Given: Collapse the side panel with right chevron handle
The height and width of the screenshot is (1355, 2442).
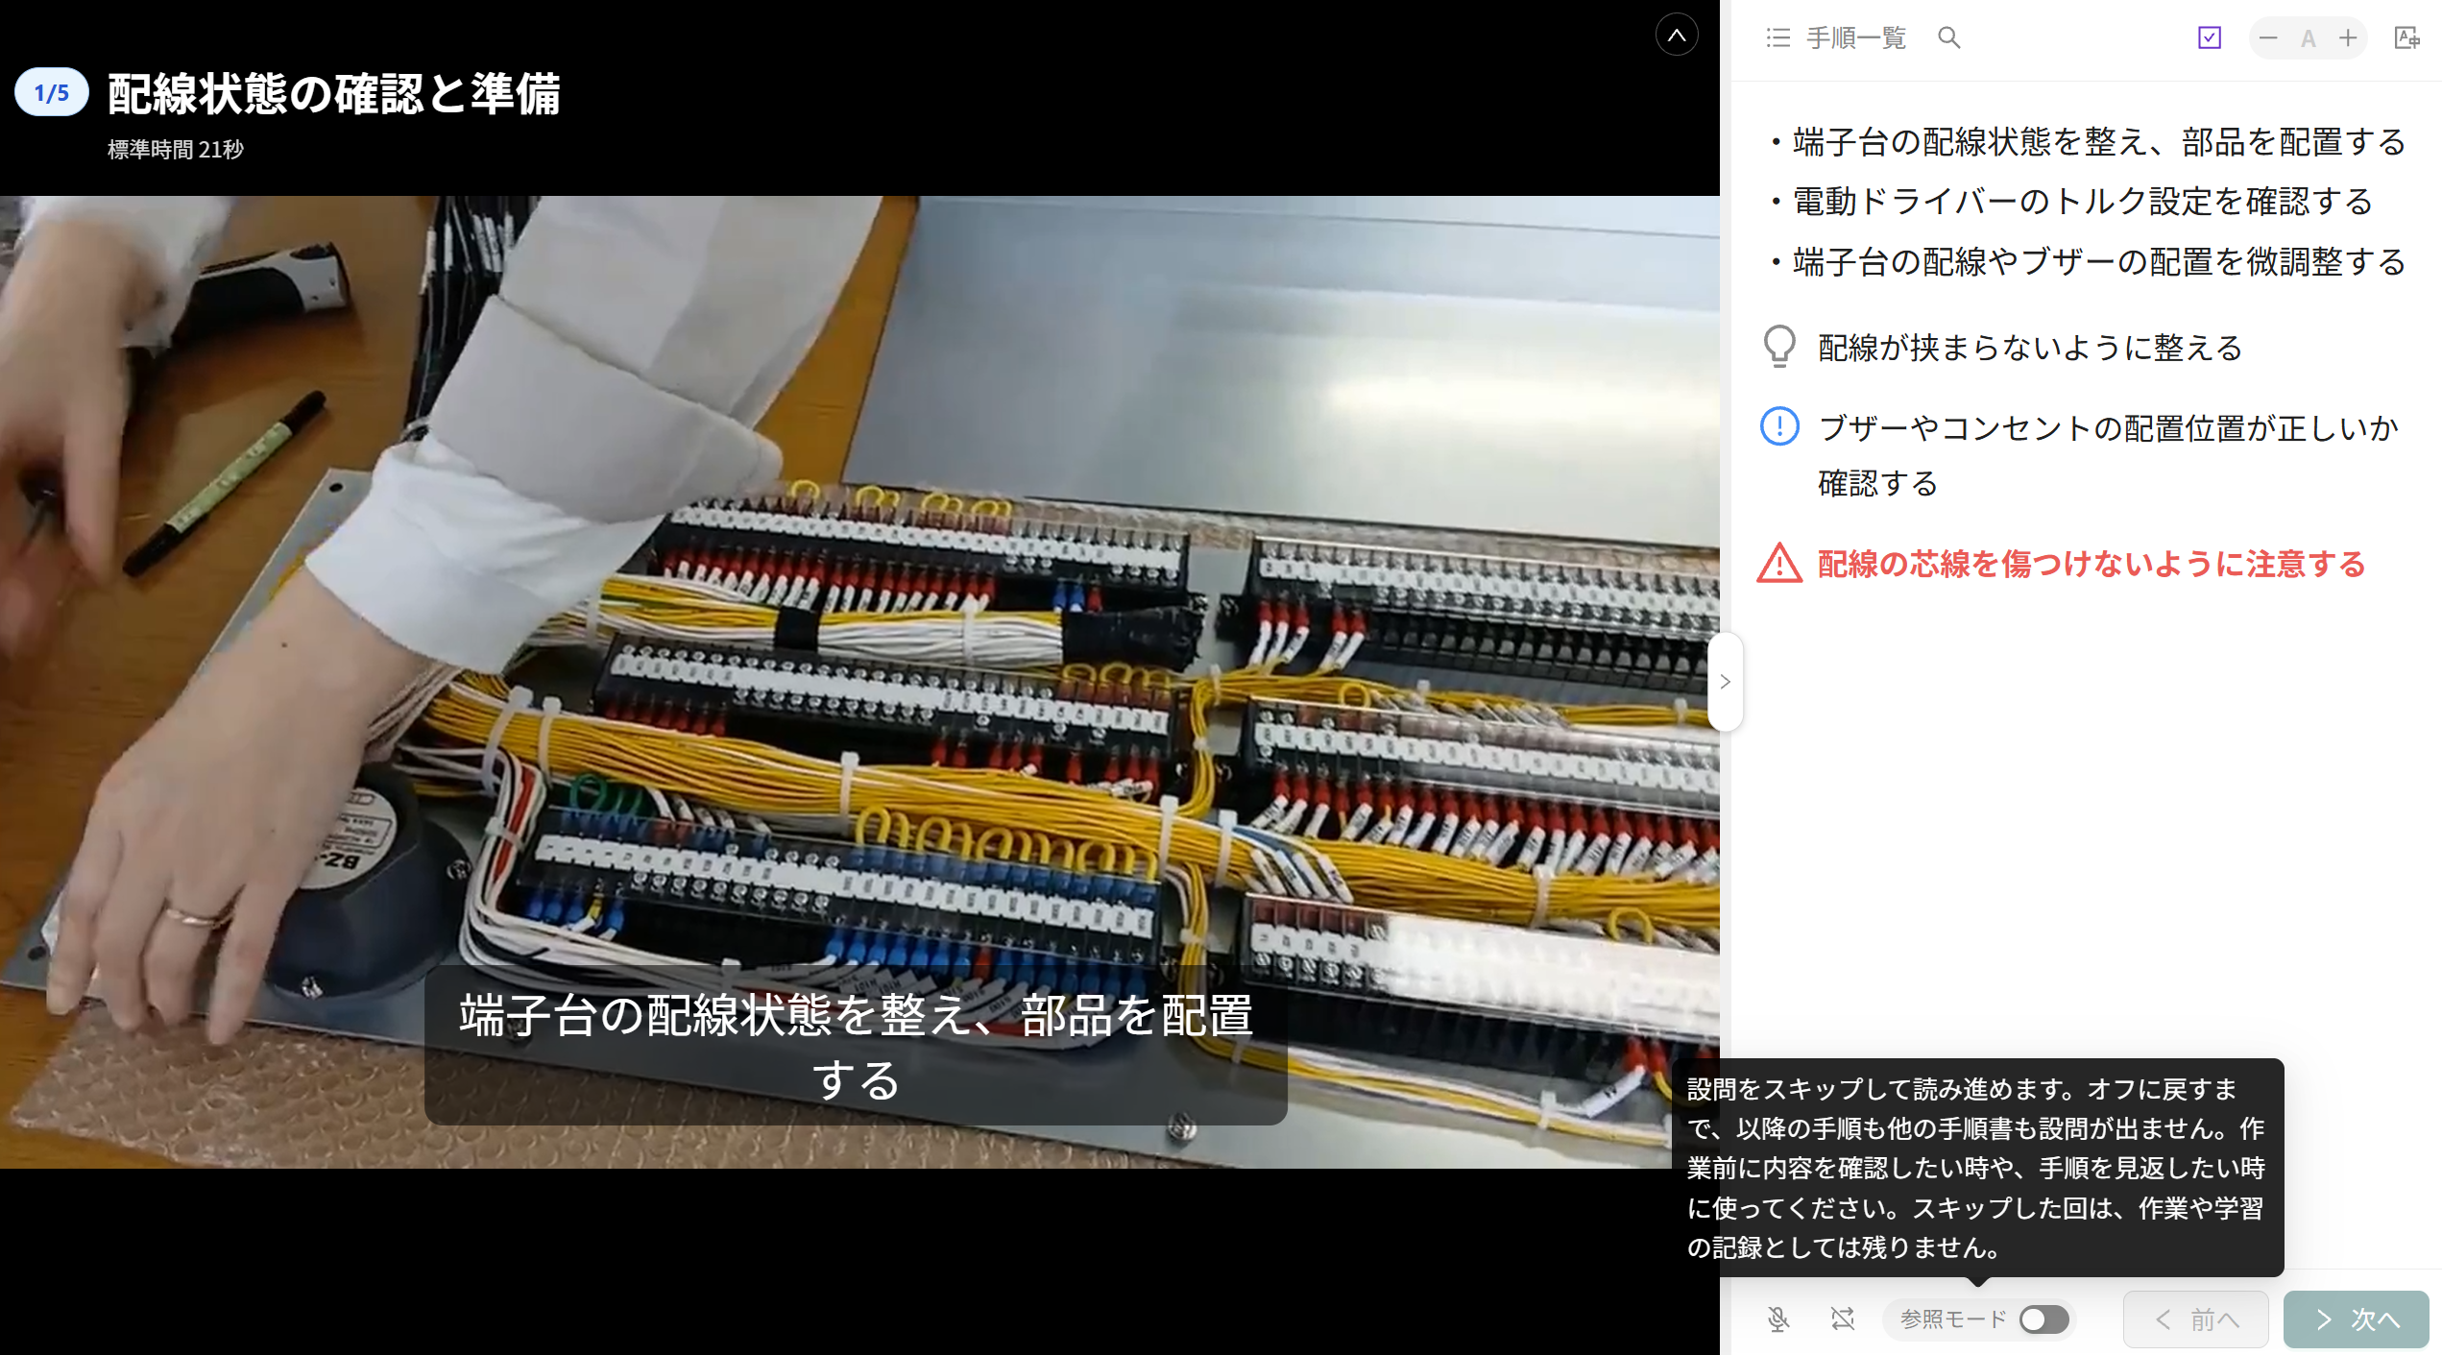Looking at the screenshot, I should 1725,682.
